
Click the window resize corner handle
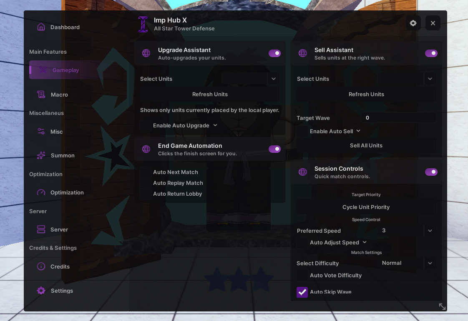[442, 307]
